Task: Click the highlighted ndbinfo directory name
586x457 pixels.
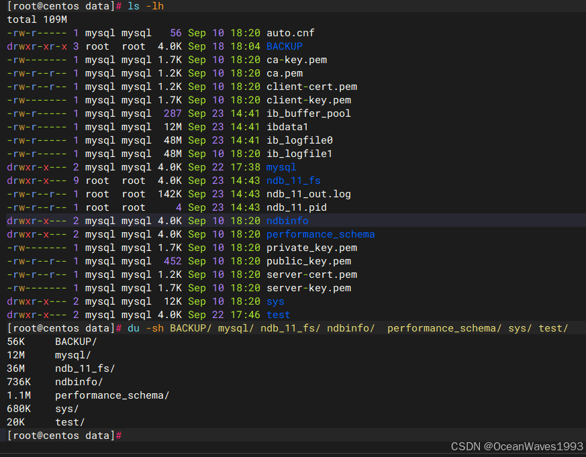Action: 287,221
